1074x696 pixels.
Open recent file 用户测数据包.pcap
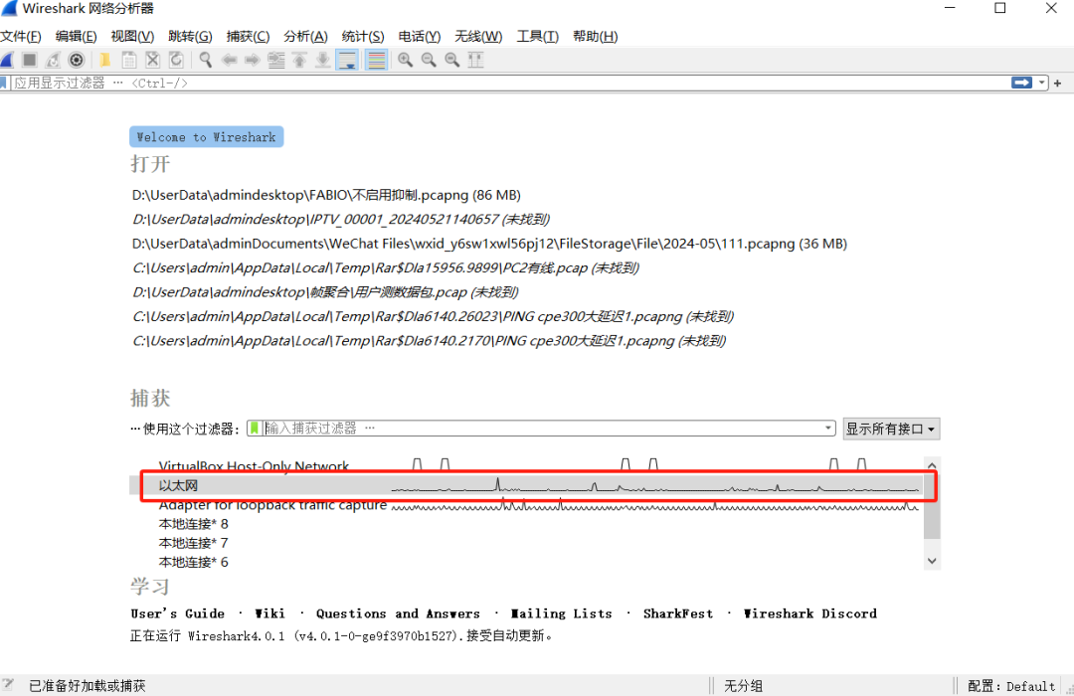tap(325, 292)
